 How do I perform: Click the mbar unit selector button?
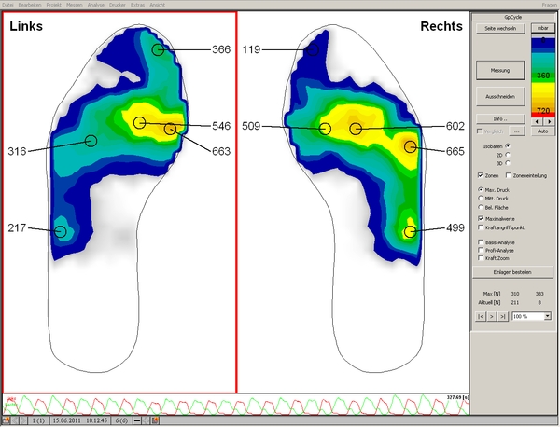[541, 29]
